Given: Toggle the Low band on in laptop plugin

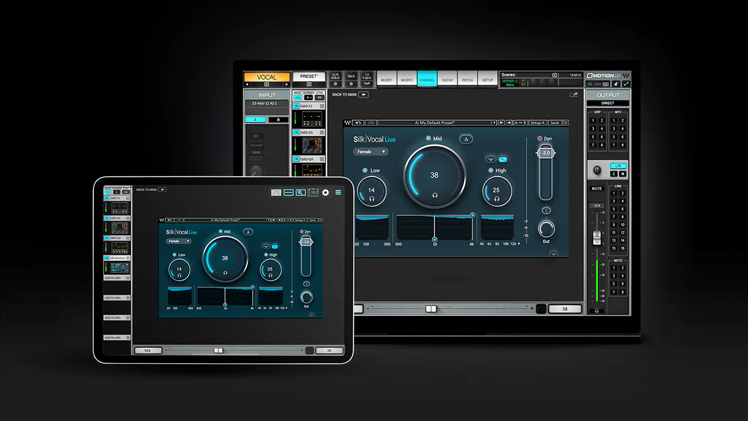Looking at the screenshot, I should [x=365, y=171].
